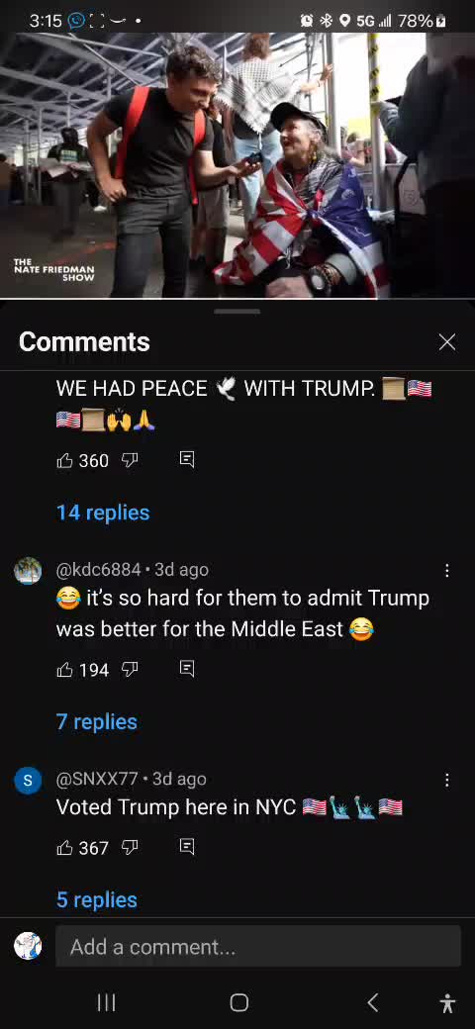Viewport: 475px width, 1029px height.
Task: Dislike the comment with 360 likes
Action: tap(130, 461)
